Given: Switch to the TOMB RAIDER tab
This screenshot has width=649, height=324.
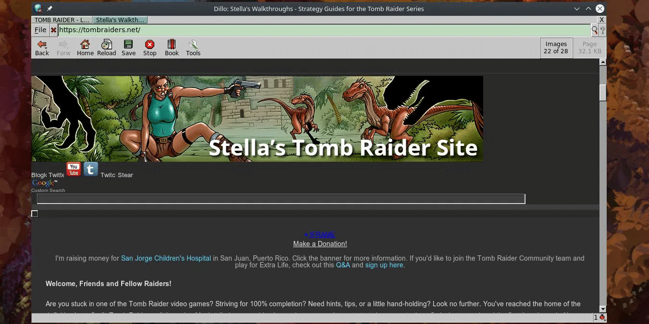Looking at the screenshot, I should (x=62, y=20).
